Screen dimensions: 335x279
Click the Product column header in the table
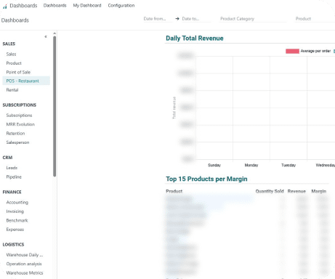coord(174,191)
